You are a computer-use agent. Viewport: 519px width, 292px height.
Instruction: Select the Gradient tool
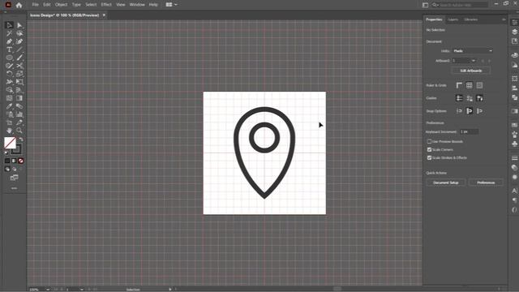[x=19, y=98]
